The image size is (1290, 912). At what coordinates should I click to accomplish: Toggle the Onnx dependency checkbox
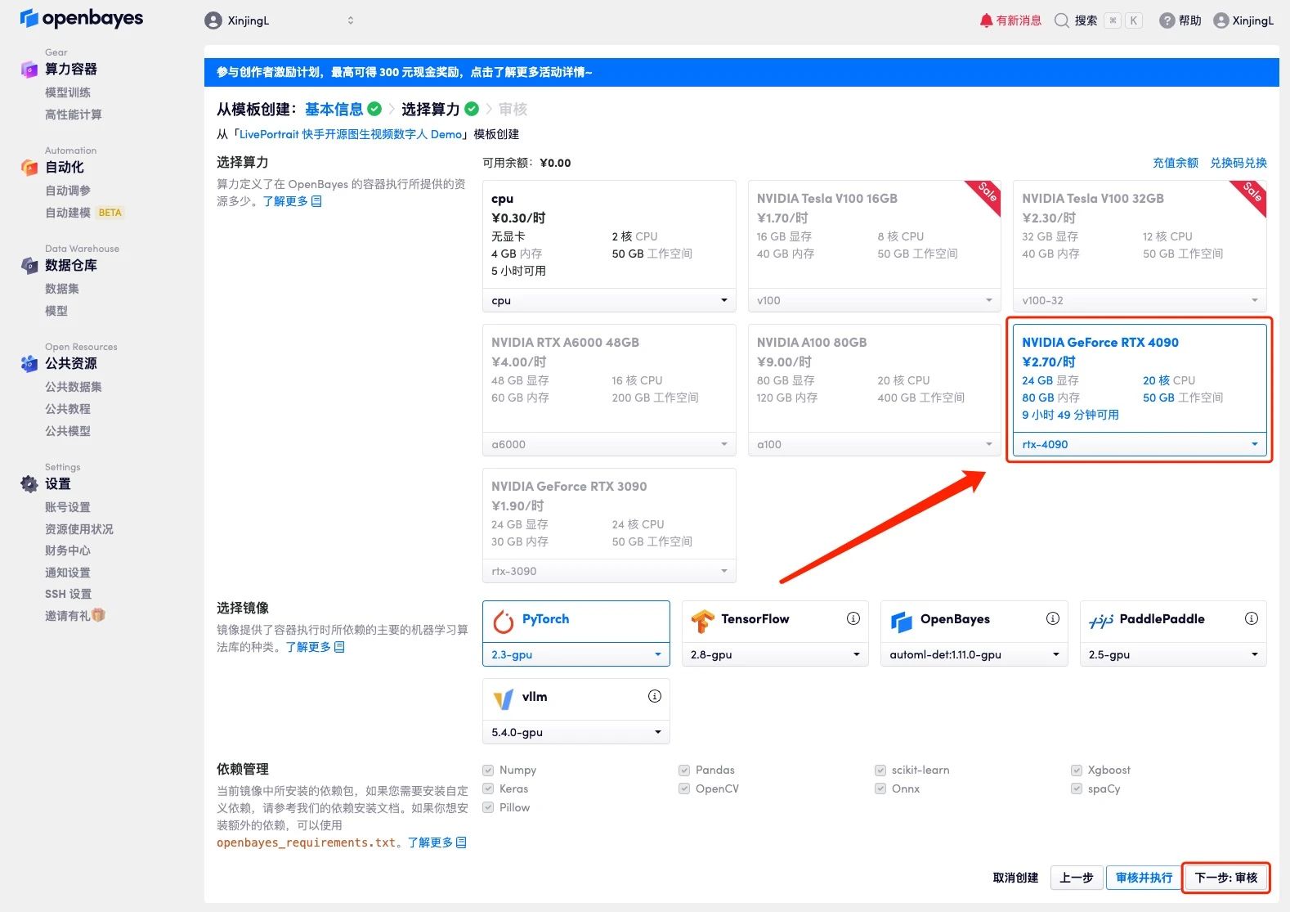[880, 788]
